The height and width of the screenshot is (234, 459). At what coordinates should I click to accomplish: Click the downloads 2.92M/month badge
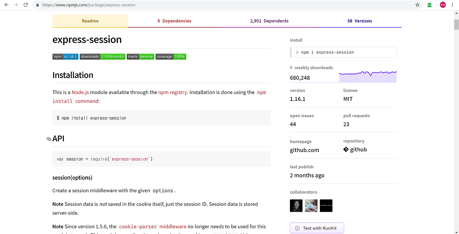[x=102, y=57]
